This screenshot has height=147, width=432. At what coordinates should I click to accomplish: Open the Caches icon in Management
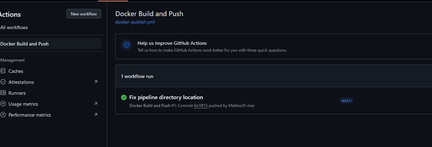3,71
